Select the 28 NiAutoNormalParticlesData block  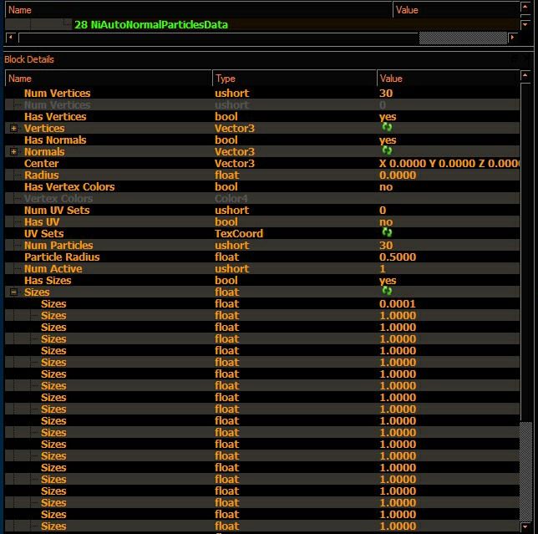point(151,25)
